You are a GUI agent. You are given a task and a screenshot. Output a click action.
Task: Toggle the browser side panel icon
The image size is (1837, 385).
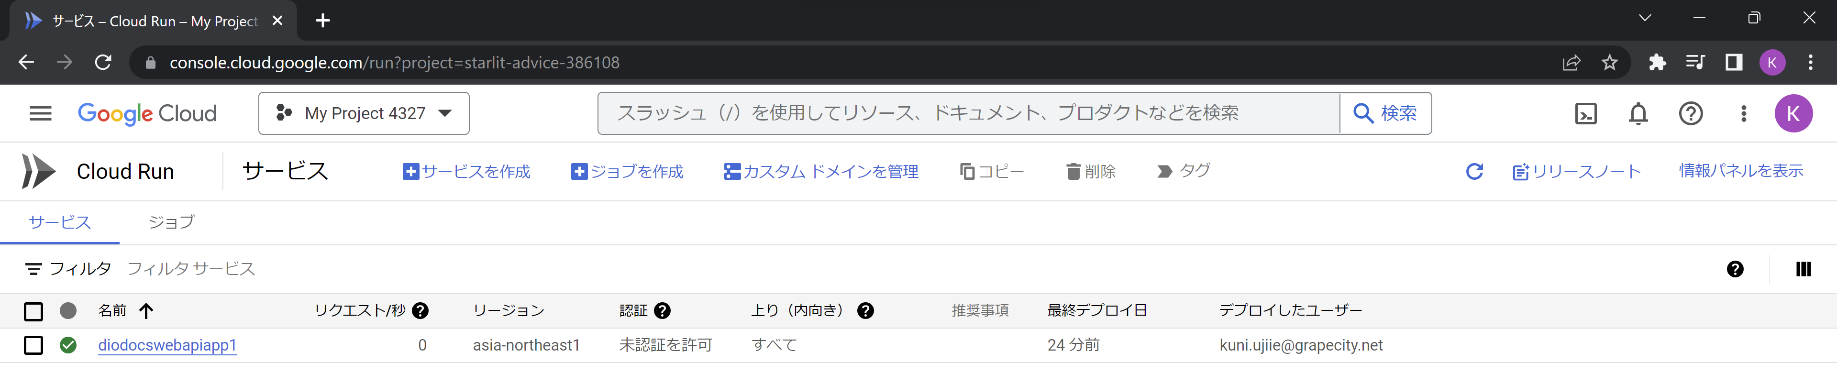1734,63
